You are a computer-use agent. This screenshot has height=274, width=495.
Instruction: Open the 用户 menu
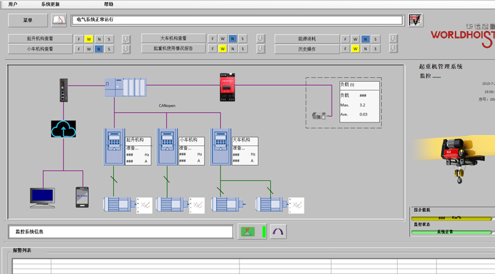point(13,4)
